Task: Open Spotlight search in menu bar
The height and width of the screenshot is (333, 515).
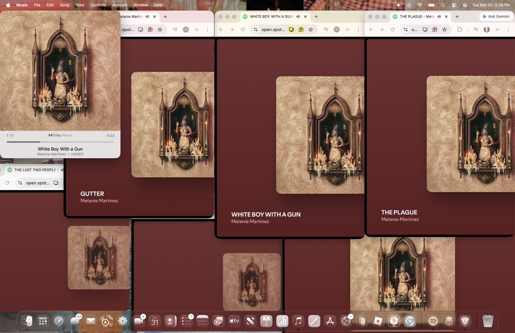Action: point(443,5)
